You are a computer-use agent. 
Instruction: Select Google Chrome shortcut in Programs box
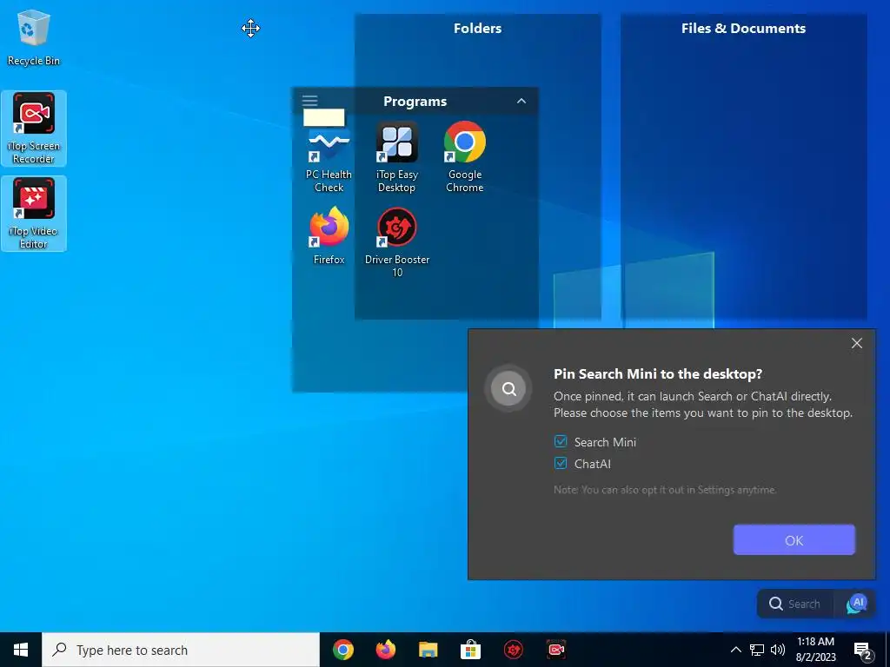pos(465,157)
